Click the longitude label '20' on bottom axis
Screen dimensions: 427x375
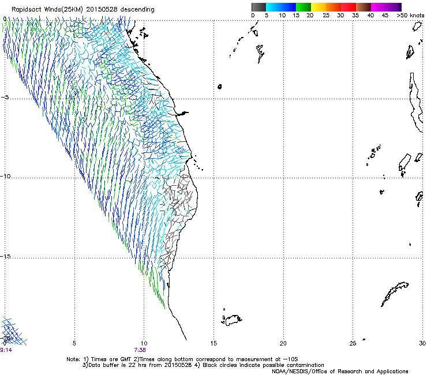point(283,343)
